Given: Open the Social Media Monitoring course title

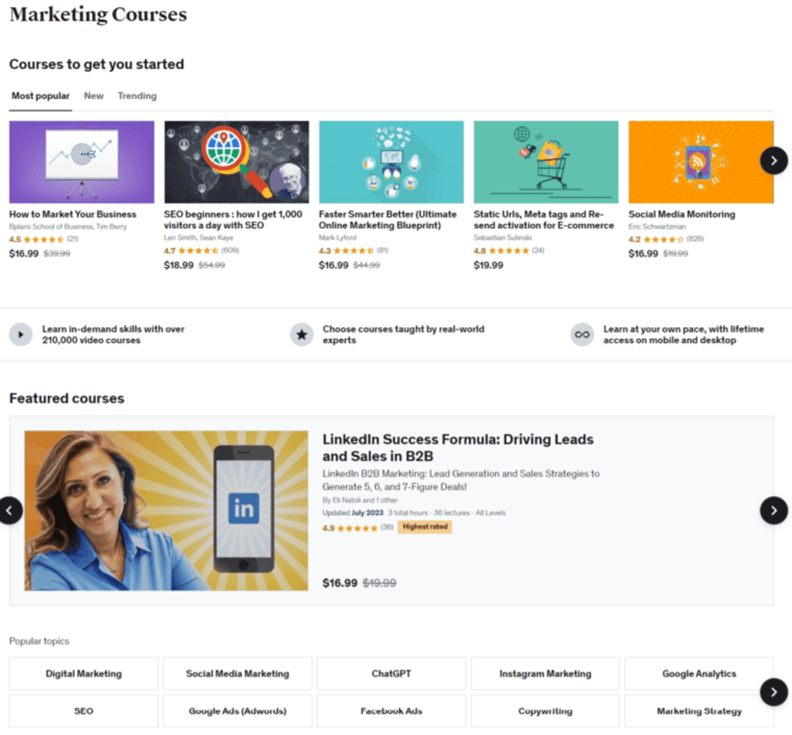Looking at the screenshot, I should click(681, 214).
